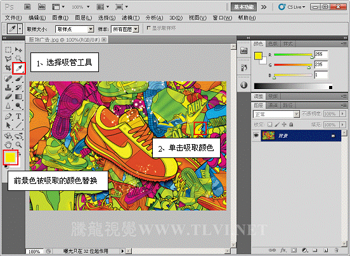Image resolution: width=350 pixels, height=256 pixels.
Task: Click the create new group folder icon
Action: [x=315, y=250]
